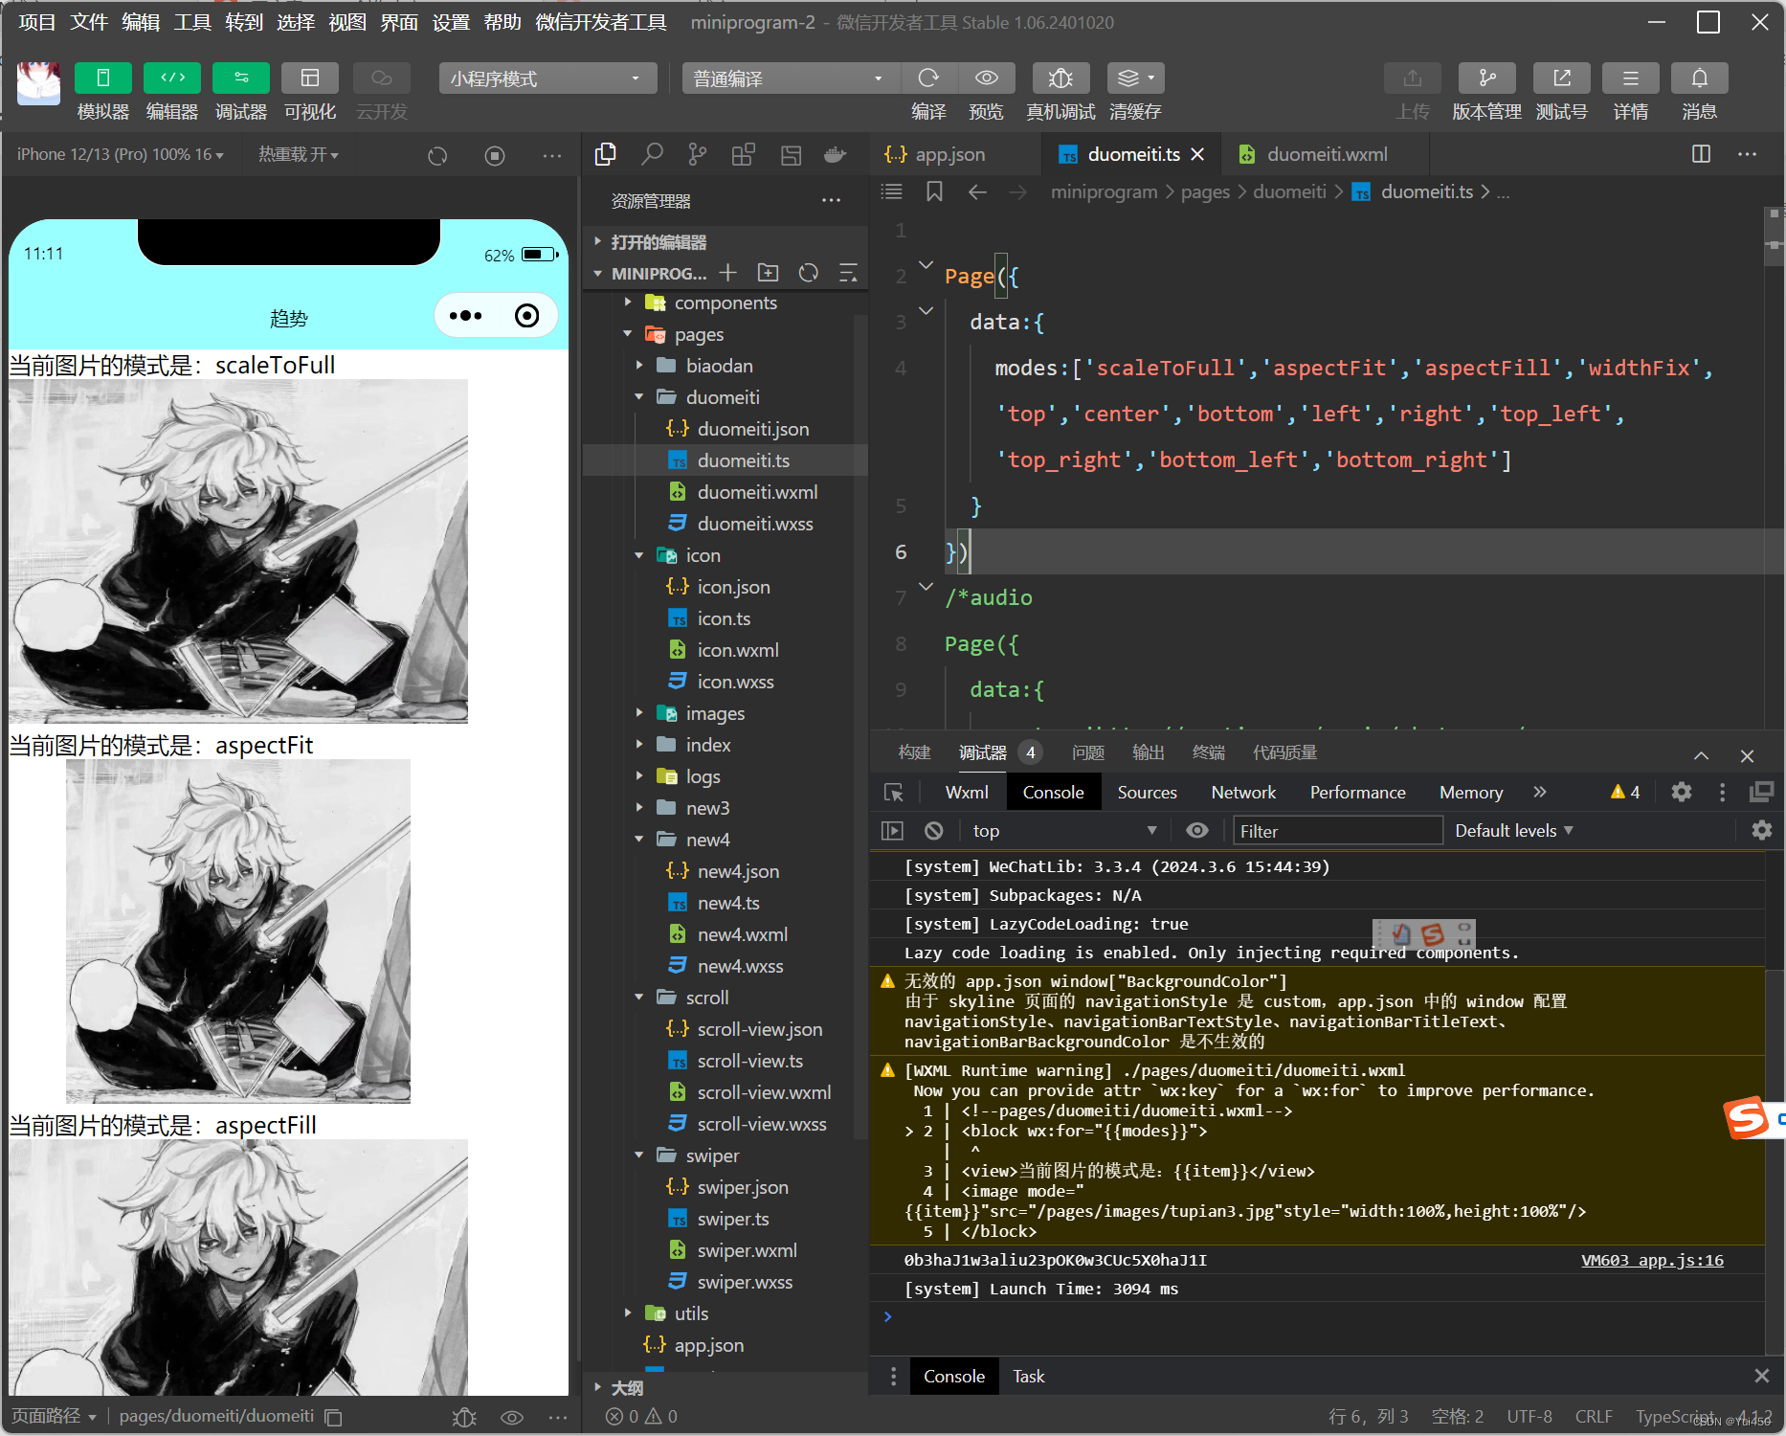1786x1436 pixels.
Task: Click the preview eye icon in toolbar
Action: tap(987, 78)
